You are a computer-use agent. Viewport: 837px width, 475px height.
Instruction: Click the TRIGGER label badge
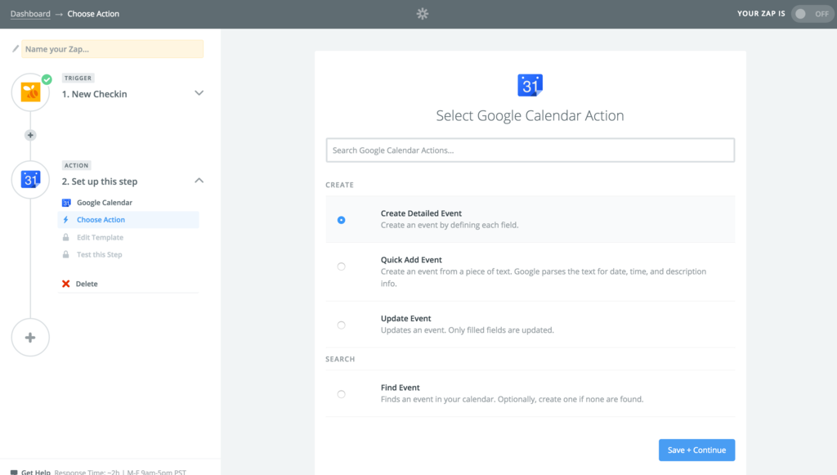[78, 78]
